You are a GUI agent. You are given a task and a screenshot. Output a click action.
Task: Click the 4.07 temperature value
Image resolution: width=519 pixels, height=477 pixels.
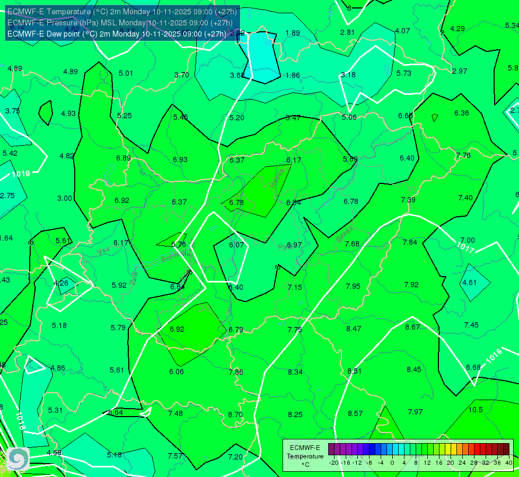(402, 31)
